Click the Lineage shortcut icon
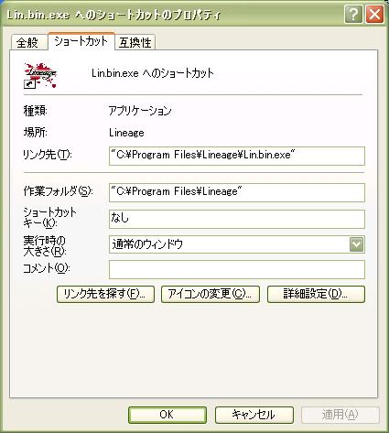Viewport: 389px width, 433px height. point(40,75)
